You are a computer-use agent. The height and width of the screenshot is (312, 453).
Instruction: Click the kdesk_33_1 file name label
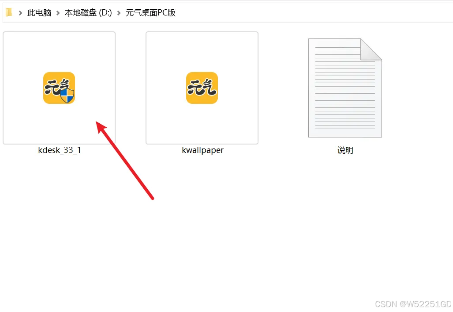point(59,150)
